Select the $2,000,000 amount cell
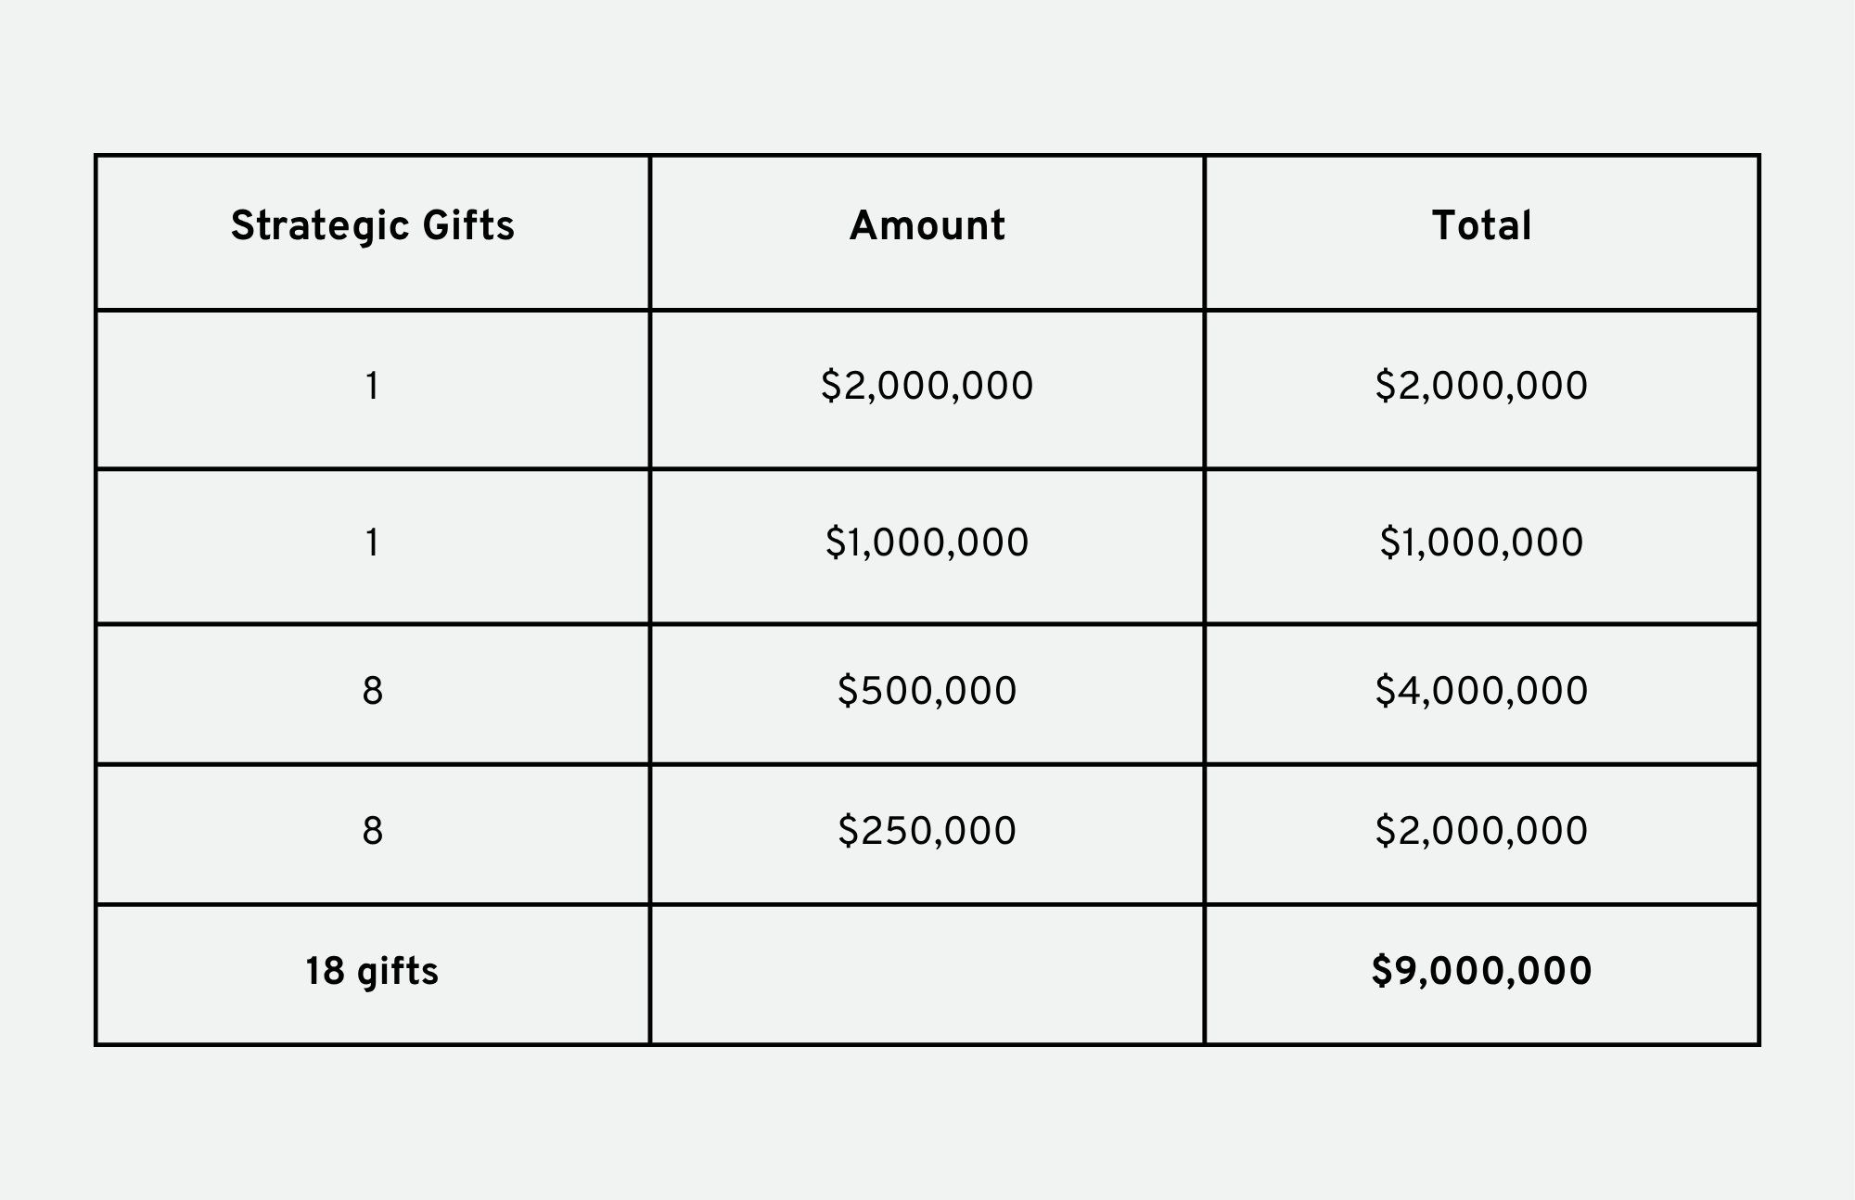This screenshot has height=1200, width=1855. coord(927,389)
